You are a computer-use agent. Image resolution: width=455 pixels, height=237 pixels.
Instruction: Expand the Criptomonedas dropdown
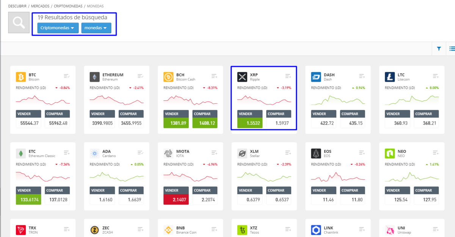58,28
